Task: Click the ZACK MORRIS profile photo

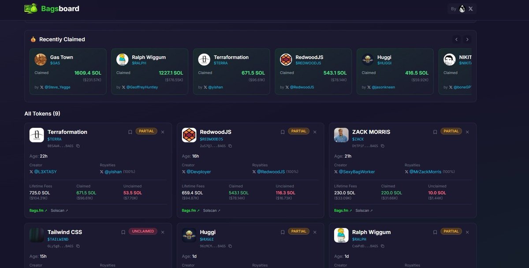Action: pos(341,135)
